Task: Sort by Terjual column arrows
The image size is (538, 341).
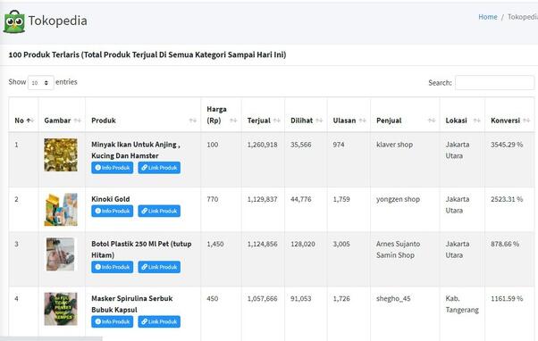Action: tap(276, 121)
